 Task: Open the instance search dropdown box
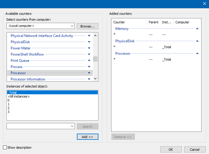click(x=40, y=126)
